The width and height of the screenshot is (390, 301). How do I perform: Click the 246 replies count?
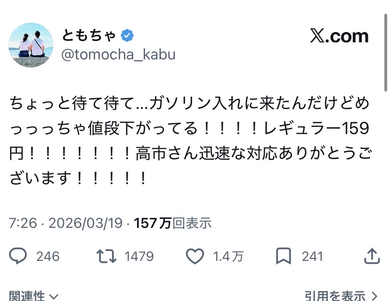(48, 256)
